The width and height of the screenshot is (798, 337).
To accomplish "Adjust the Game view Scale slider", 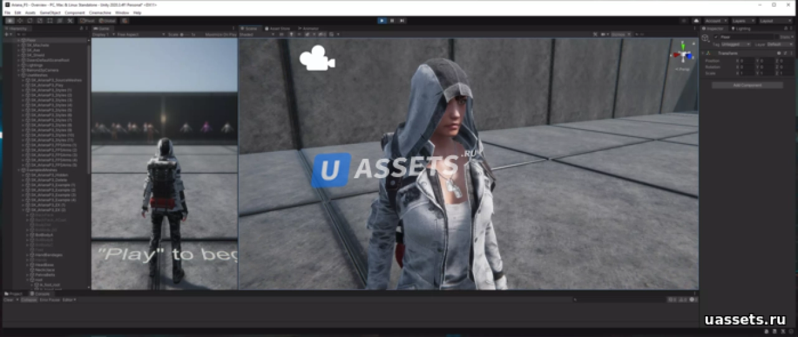I will pyautogui.click(x=185, y=35).
